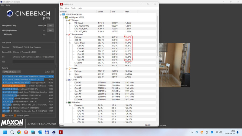Viewport: 242px width, 136px height.
Task: Collapse the Powers section
Action: tap(67, 69)
